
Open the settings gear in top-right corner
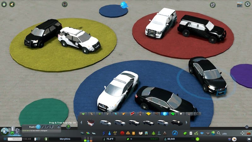[248, 4]
